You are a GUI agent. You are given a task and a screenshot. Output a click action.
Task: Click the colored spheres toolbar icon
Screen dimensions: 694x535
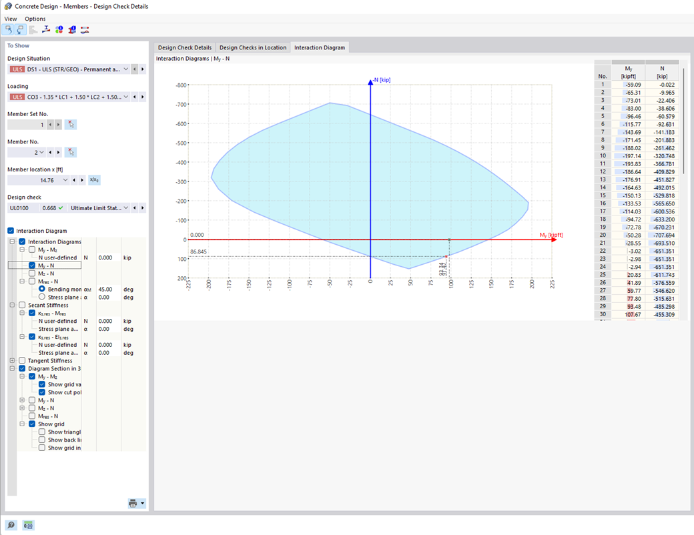58,29
